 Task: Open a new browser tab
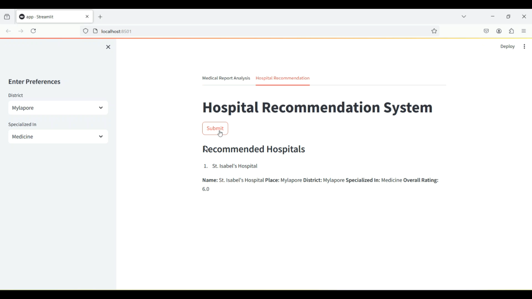pos(100,17)
